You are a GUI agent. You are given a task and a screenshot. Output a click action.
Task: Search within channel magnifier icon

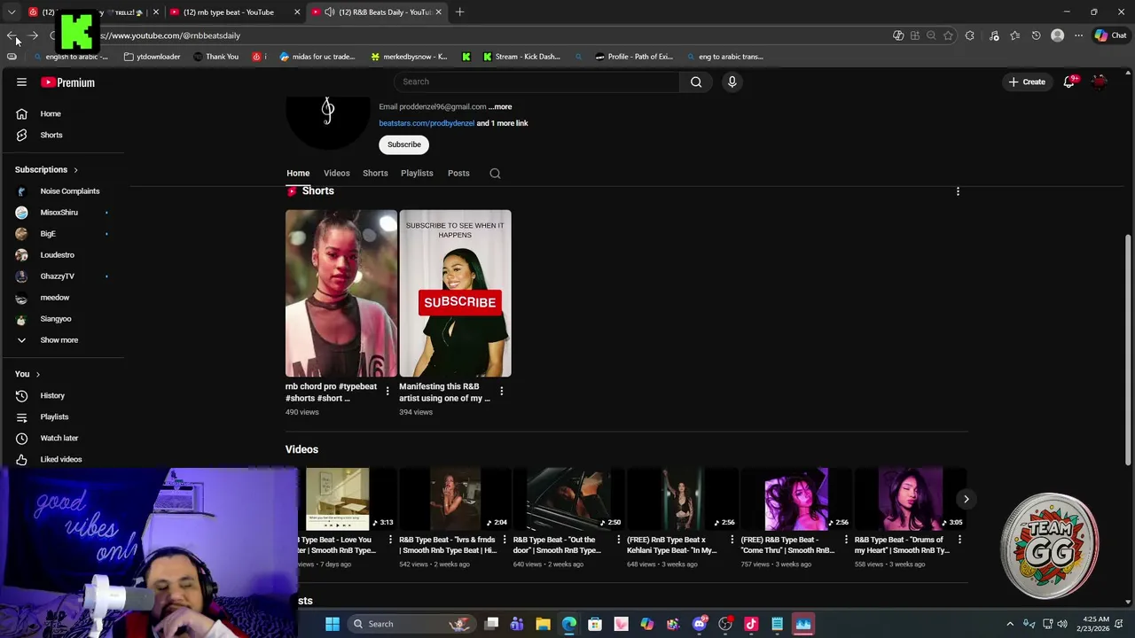click(495, 174)
